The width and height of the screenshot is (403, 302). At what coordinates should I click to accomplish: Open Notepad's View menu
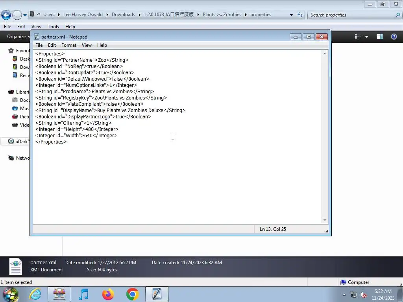coord(87,45)
